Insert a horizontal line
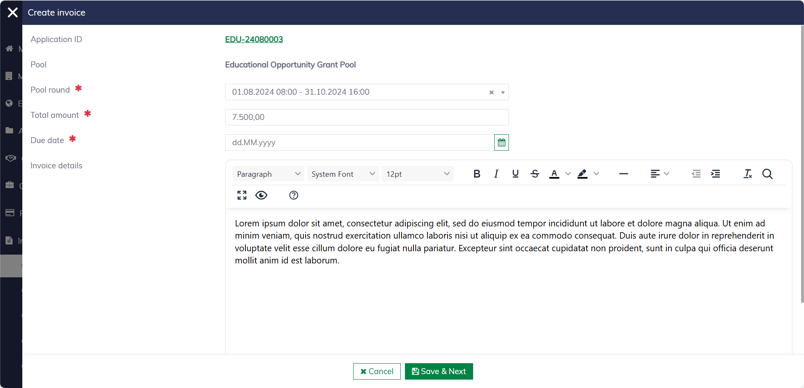The height and width of the screenshot is (388, 804). (623, 174)
